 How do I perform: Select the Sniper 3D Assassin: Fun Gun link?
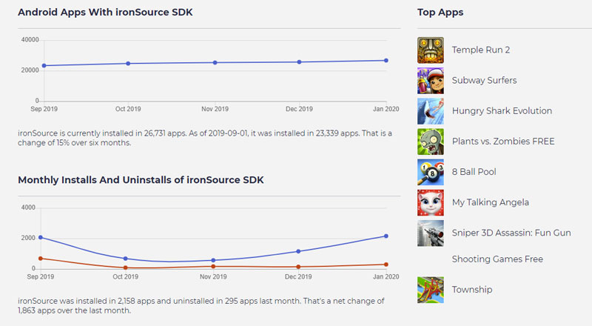click(x=511, y=233)
